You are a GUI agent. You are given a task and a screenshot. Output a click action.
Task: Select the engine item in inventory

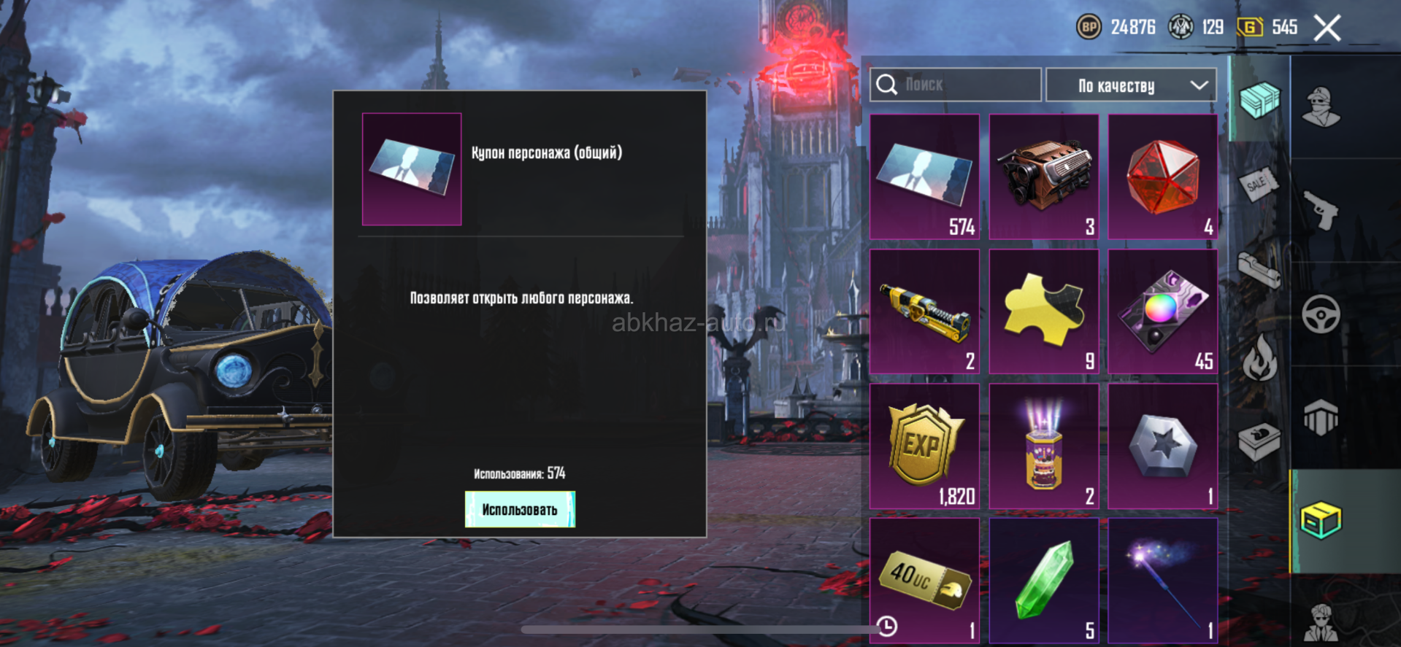[x=1044, y=177]
